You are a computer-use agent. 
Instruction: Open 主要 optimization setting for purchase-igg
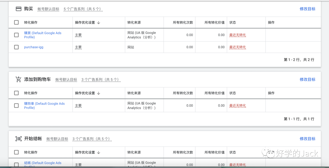(x=78, y=47)
